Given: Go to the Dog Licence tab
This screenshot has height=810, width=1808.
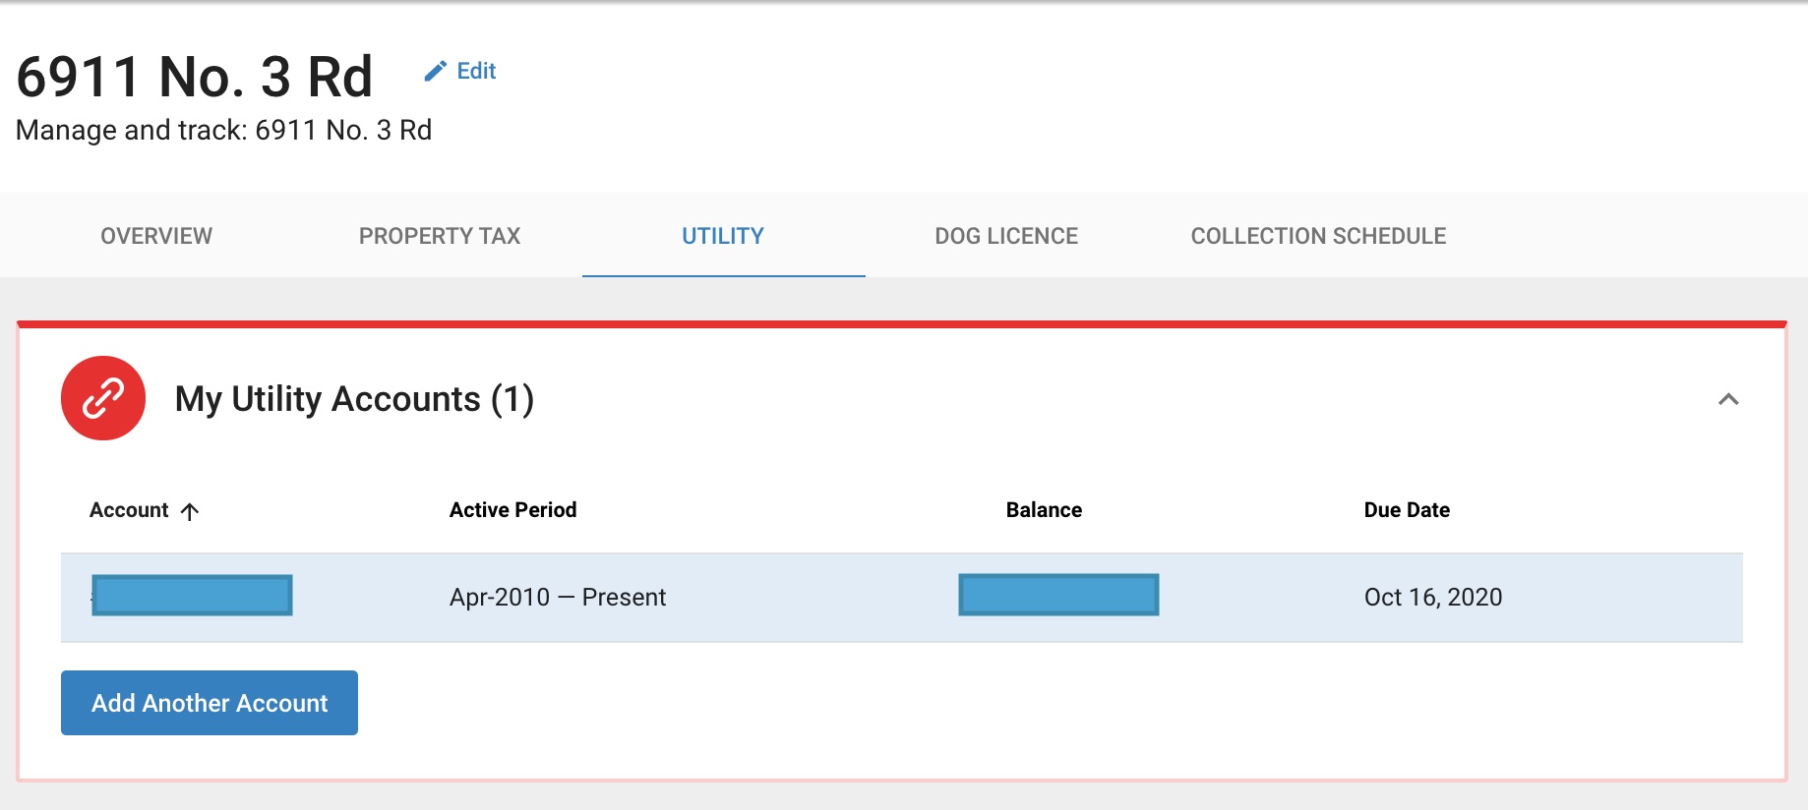Looking at the screenshot, I should [1006, 236].
